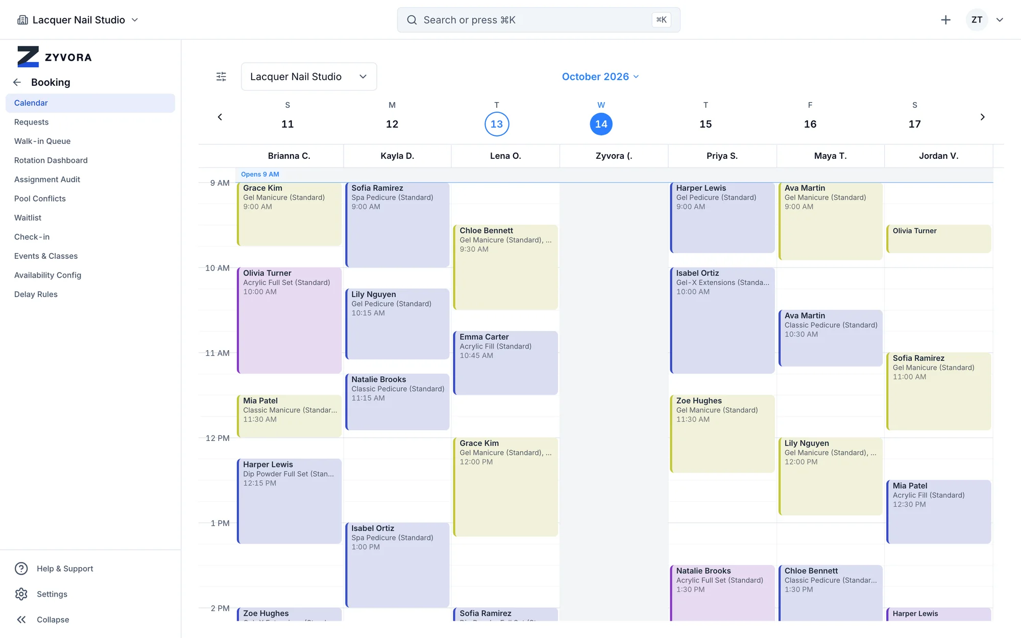Click the search input field
This screenshot has width=1021, height=638.
(539, 20)
